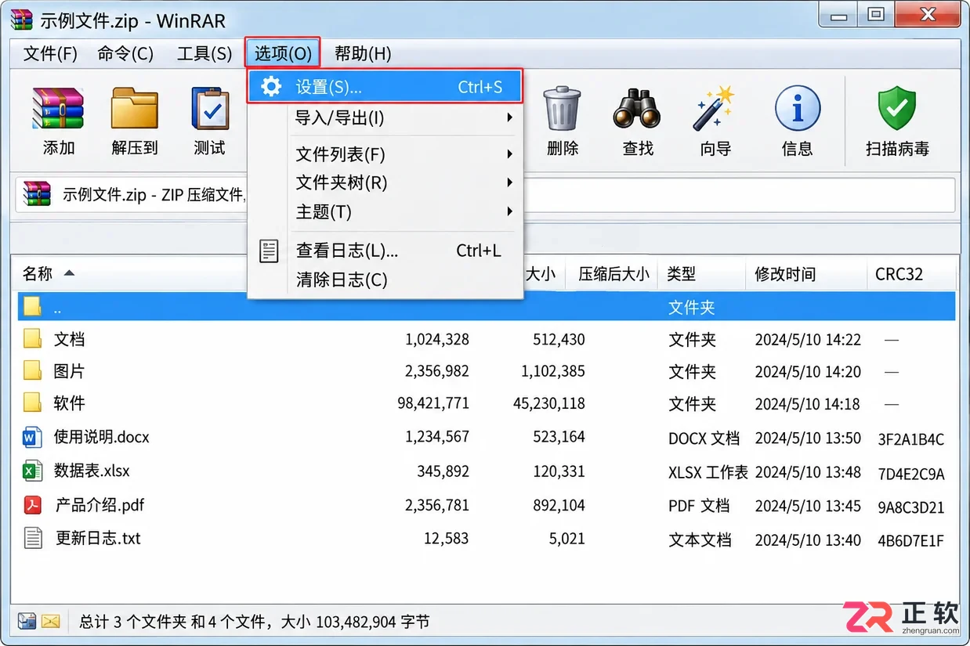Click the DOCX 文档 type cell

(x=704, y=438)
